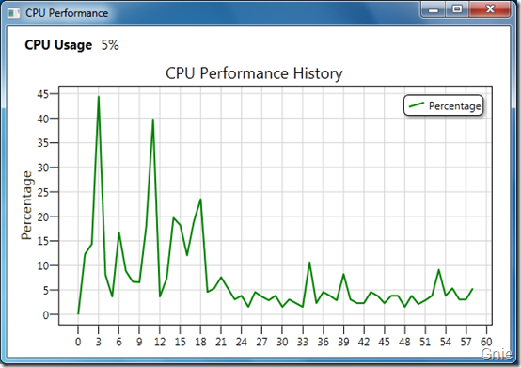Click the 12 label on the x-axis
This screenshot has height=368, width=521.
pyautogui.click(x=160, y=342)
